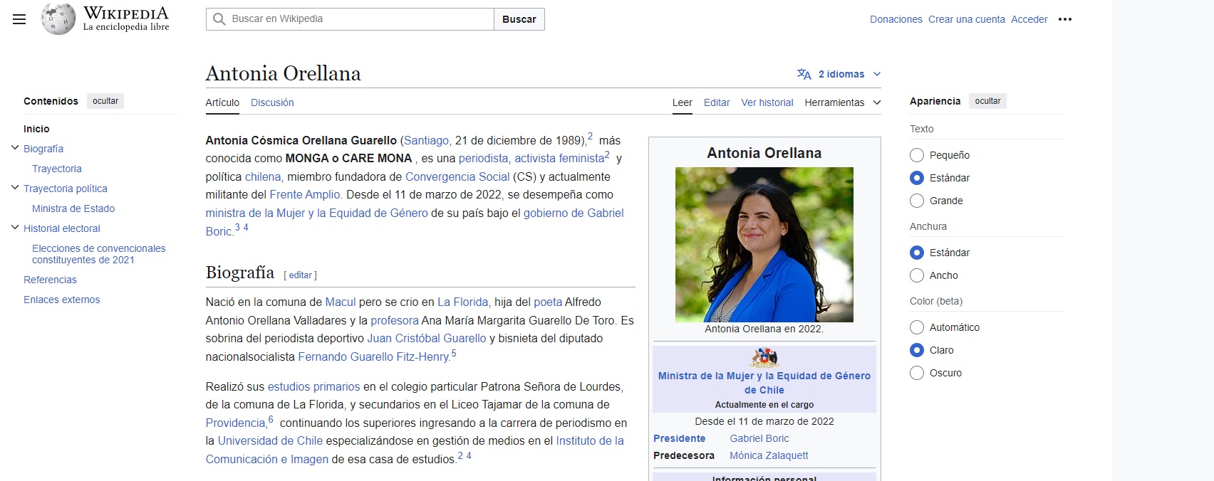Collapse Trayectoria política in contents

tap(15, 188)
